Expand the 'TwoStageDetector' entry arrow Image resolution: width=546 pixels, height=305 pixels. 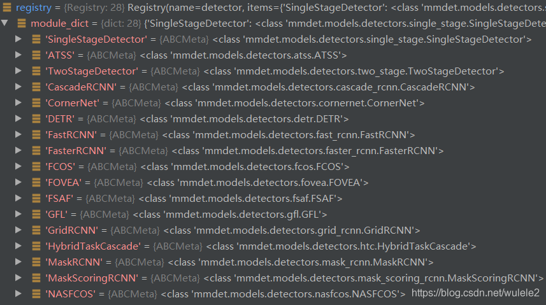(18, 71)
